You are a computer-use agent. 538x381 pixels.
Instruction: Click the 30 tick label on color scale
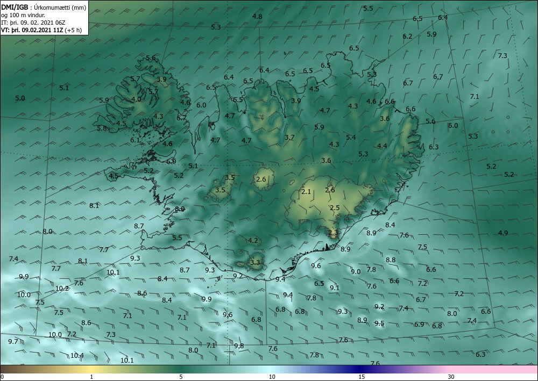point(451,377)
